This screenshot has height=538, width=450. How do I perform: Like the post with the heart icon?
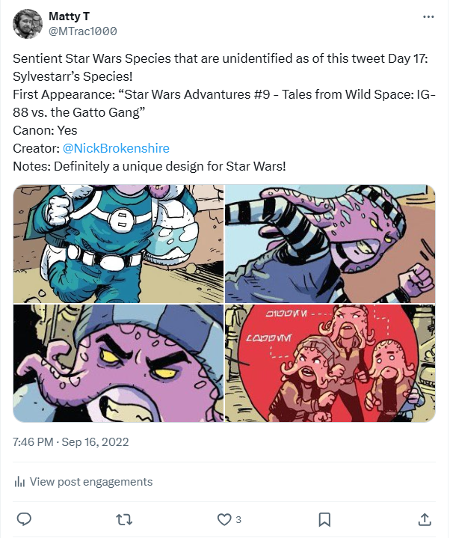click(224, 519)
